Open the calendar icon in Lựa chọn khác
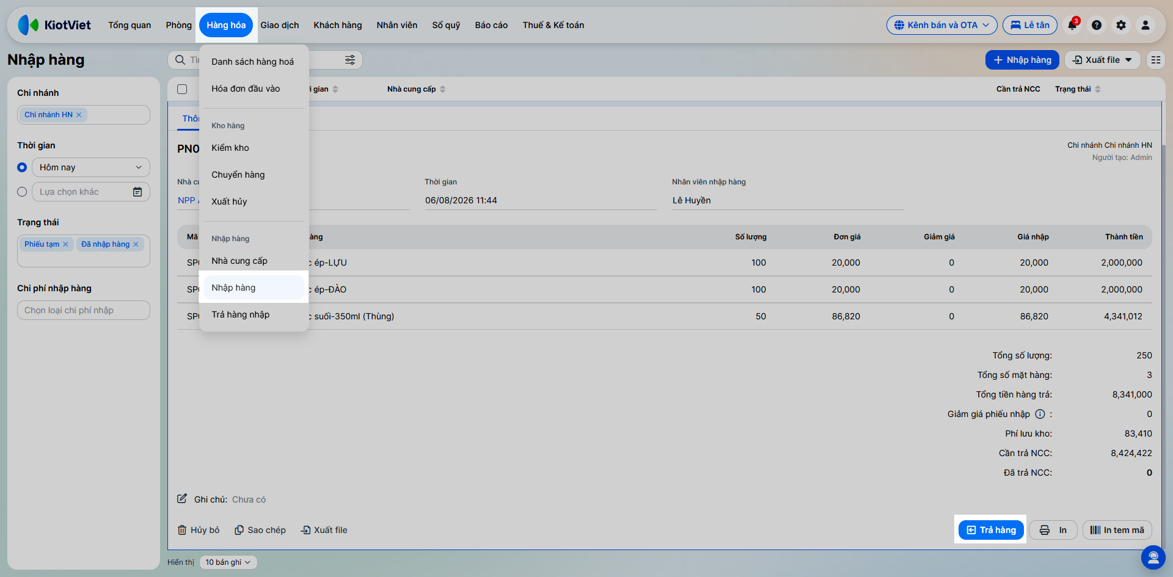 click(137, 192)
